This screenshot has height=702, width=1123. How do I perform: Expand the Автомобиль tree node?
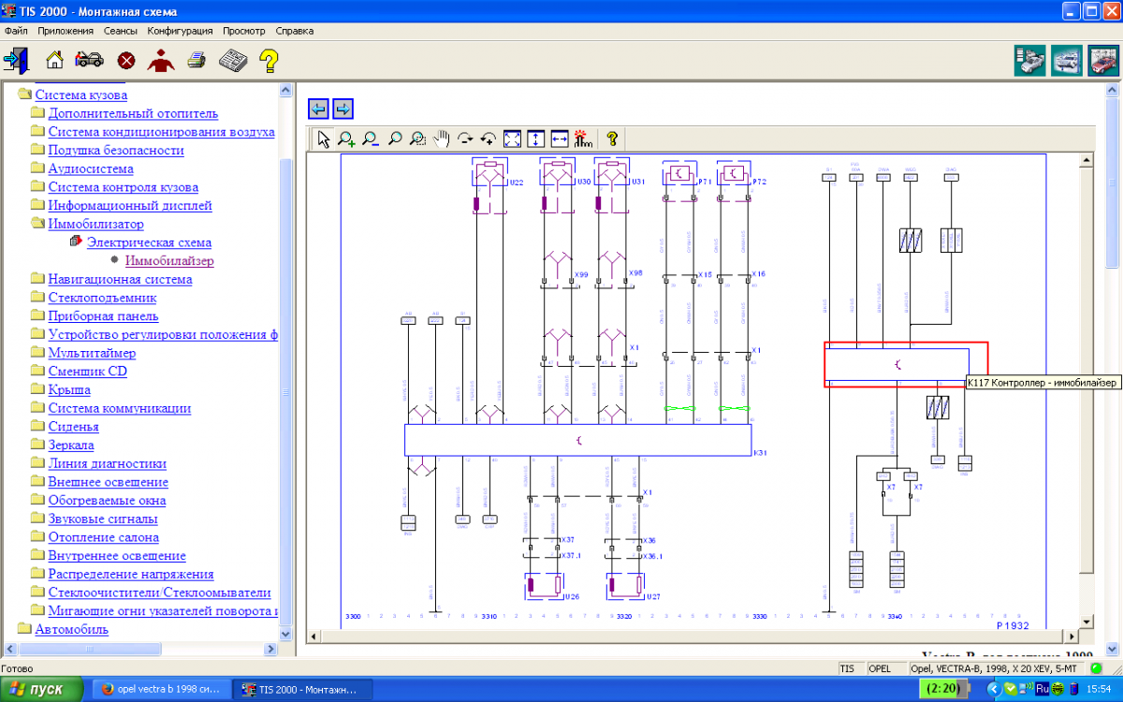tap(71, 629)
